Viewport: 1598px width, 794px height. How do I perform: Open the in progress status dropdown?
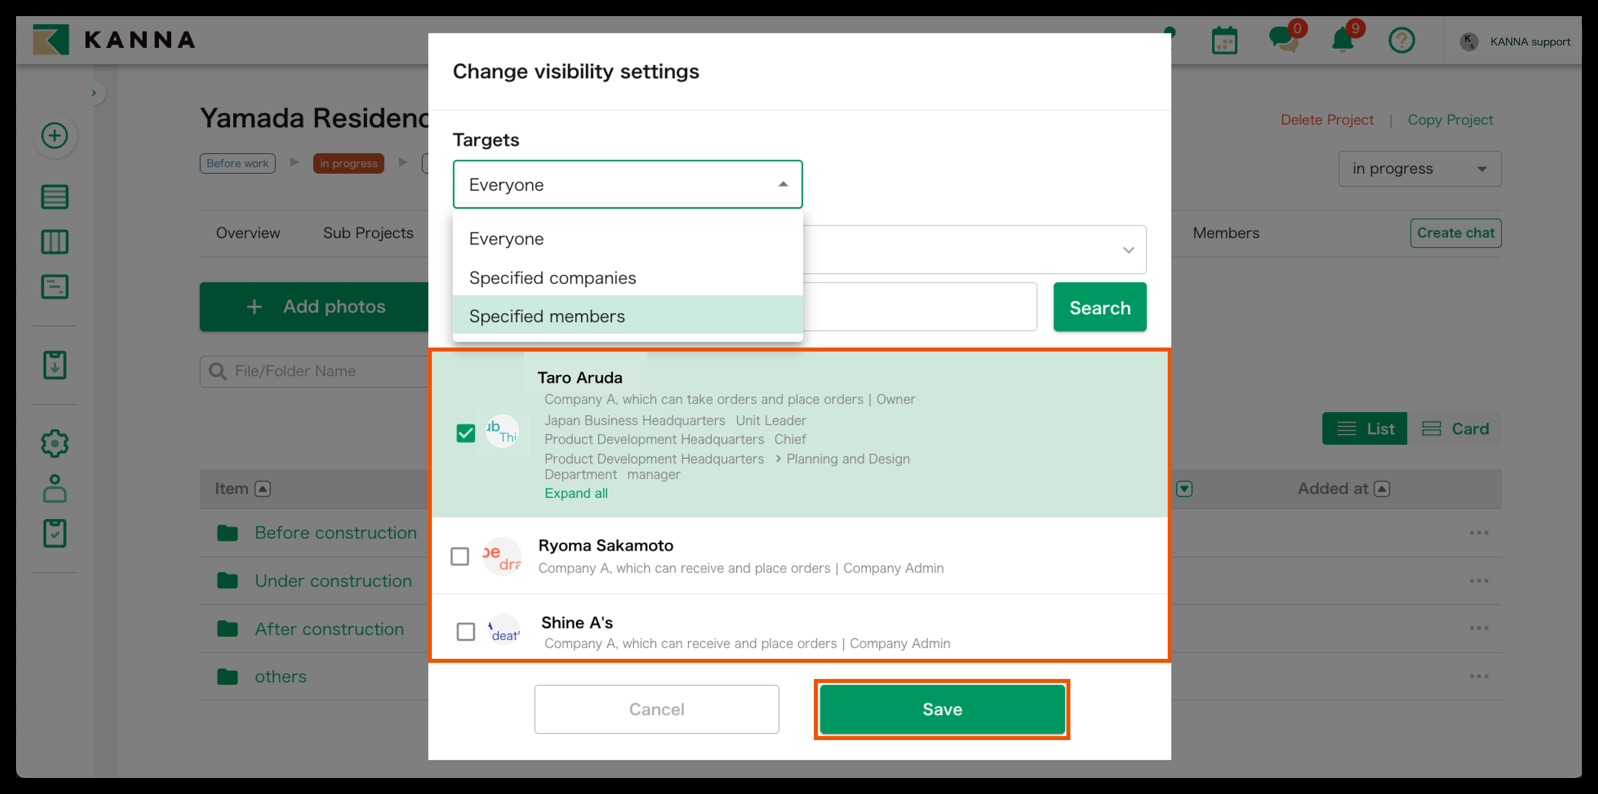point(1419,168)
